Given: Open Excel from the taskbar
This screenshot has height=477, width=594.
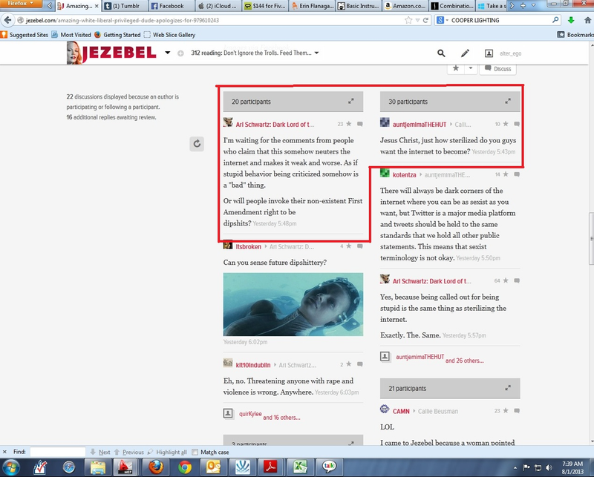Looking at the screenshot, I should click(x=299, y=467).
